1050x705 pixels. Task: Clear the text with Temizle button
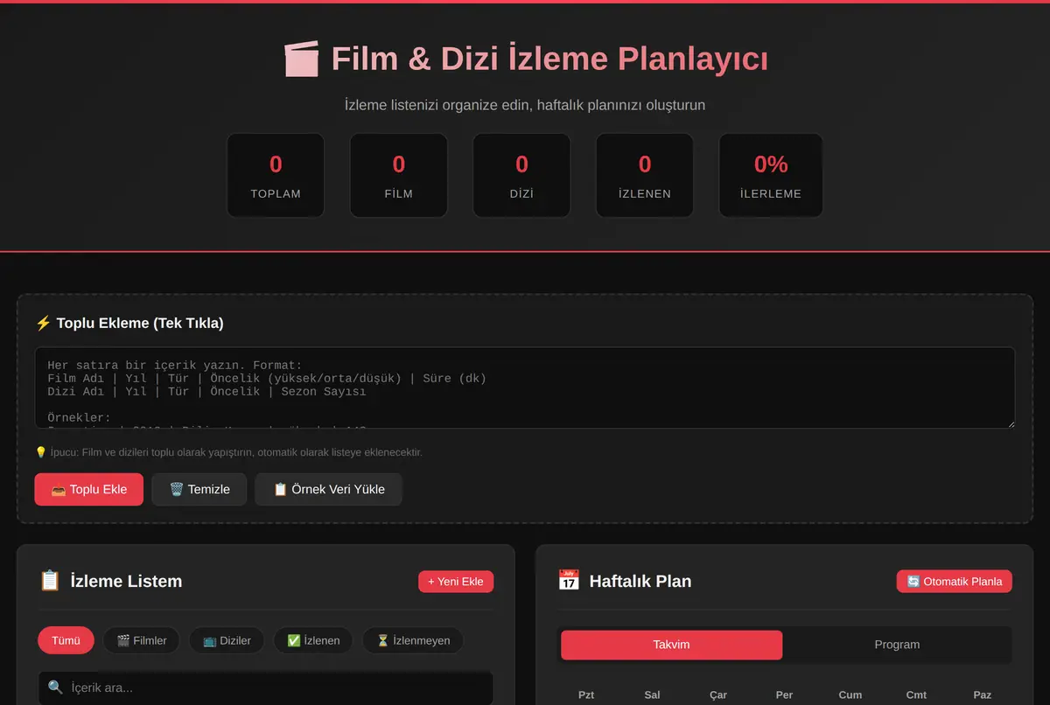(199, 489)
